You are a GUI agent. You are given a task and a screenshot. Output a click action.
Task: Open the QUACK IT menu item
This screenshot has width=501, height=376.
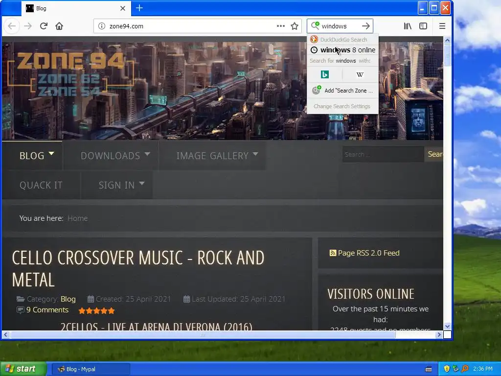[41, 185]
